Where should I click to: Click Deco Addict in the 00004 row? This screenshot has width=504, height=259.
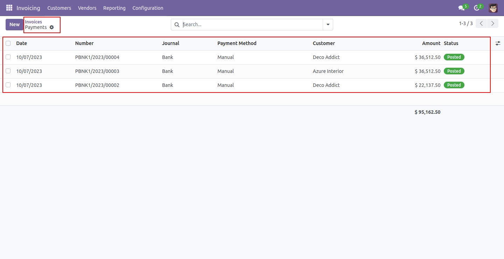(326, 57)
